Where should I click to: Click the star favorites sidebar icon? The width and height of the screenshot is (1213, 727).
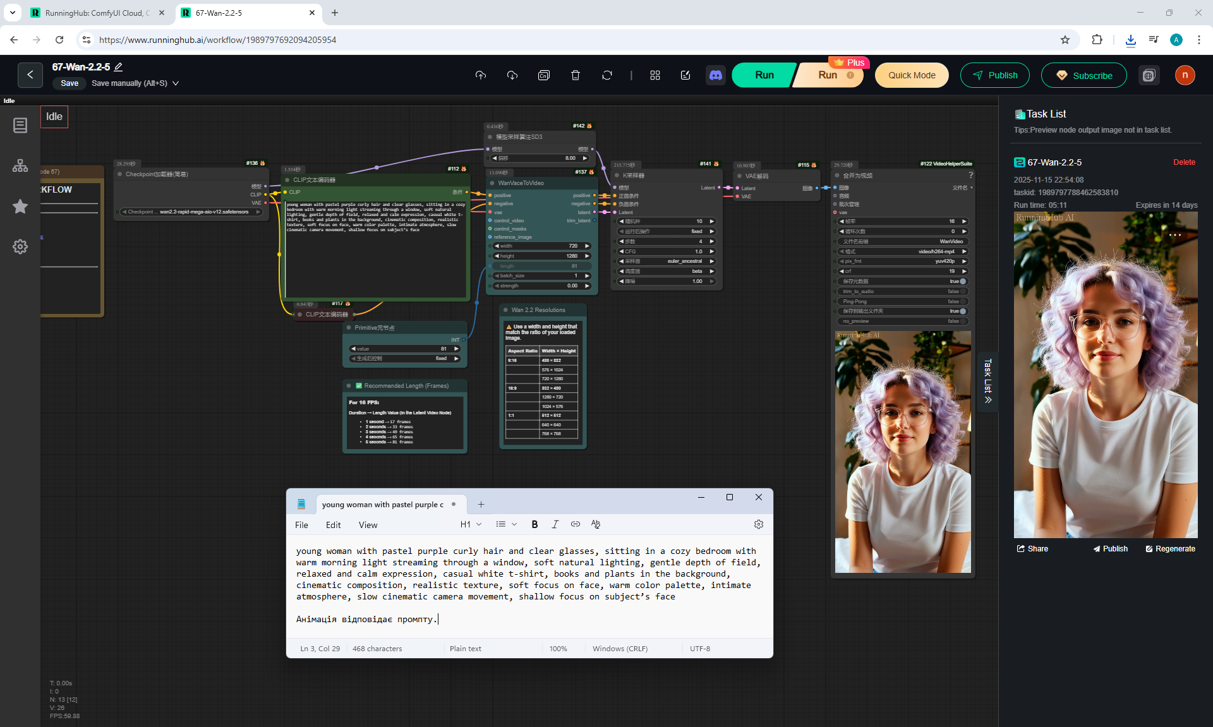[20, 207]
